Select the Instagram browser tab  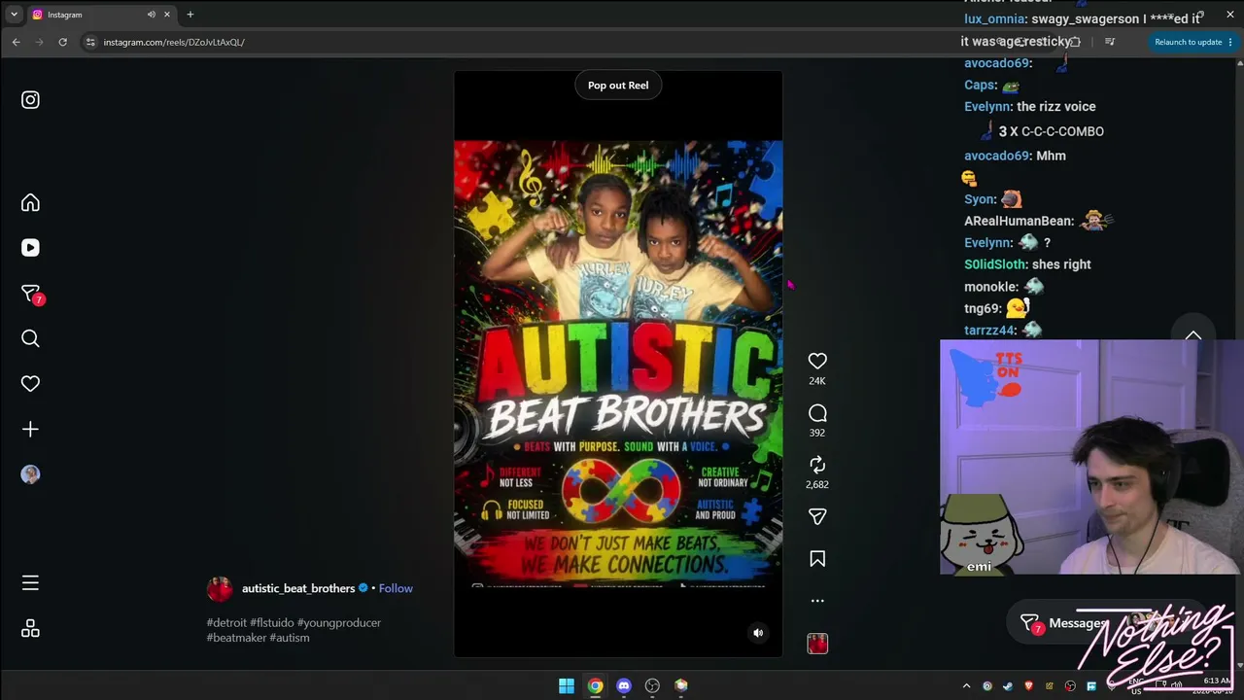101,15
